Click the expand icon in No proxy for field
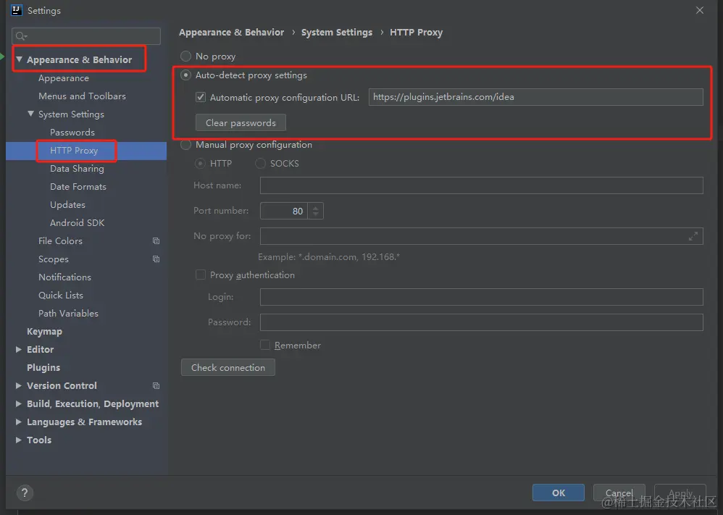The height and width of the screenshot is (515, 723). [x=693, y=236]
